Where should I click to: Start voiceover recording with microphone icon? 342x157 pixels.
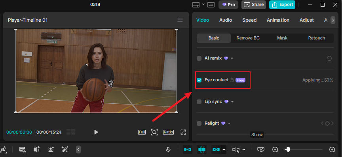168,150
